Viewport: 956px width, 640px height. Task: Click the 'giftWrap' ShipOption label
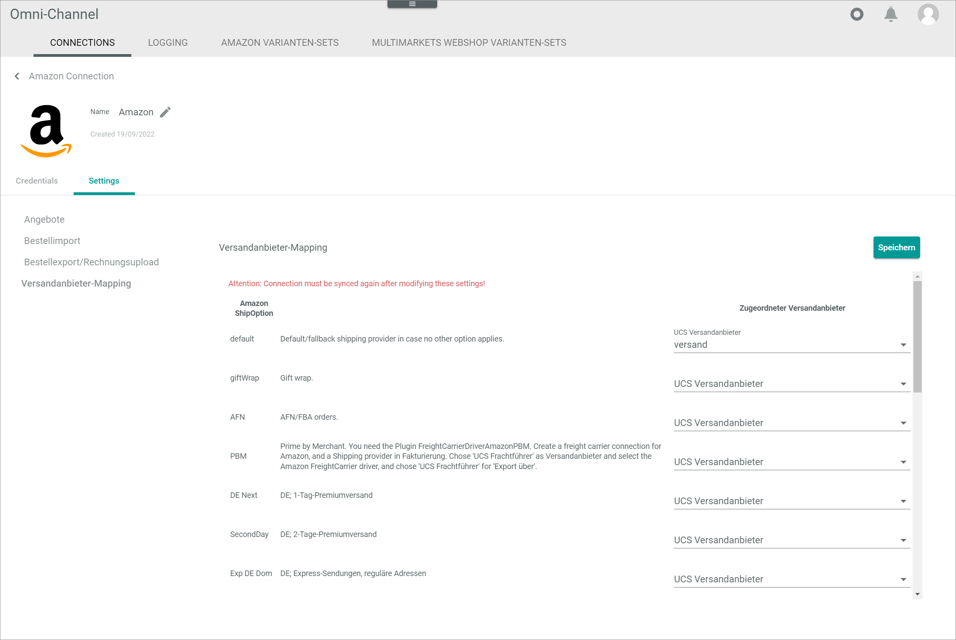tap(244, 378)
